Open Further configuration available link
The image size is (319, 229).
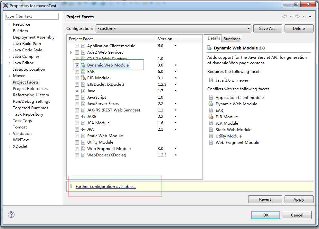(x=106, y=186)
